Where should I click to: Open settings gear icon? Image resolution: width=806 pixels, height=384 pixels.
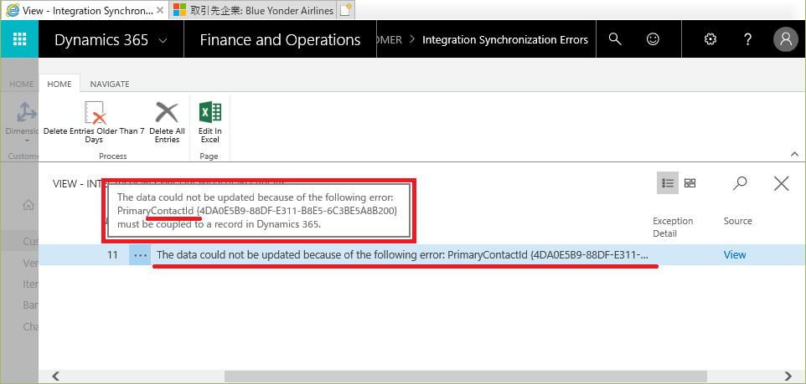pos(710,39)
